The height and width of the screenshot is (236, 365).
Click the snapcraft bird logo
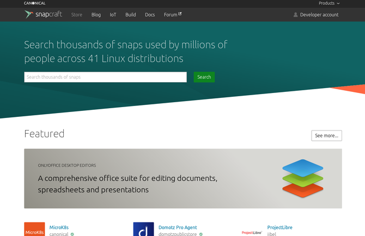point(29,14)
